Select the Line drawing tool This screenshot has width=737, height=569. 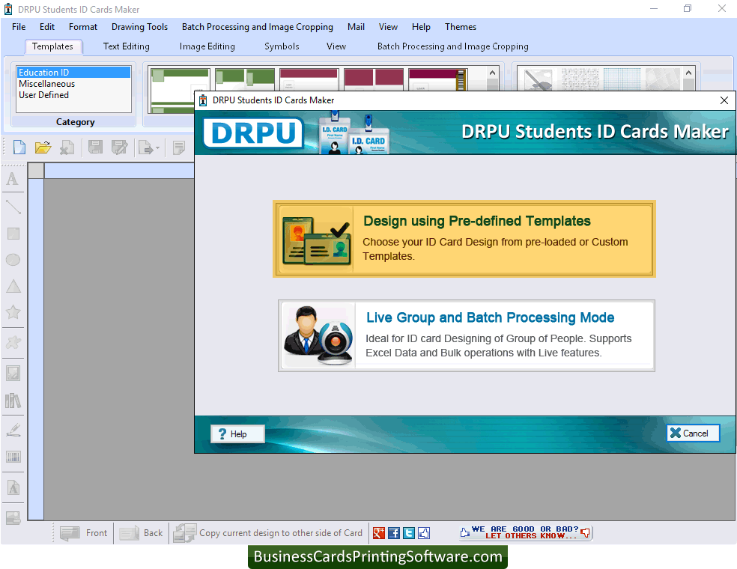(x=13, y=207)
